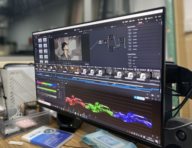Grab the Open FX library scrollbar

click(x=162, y=23)
